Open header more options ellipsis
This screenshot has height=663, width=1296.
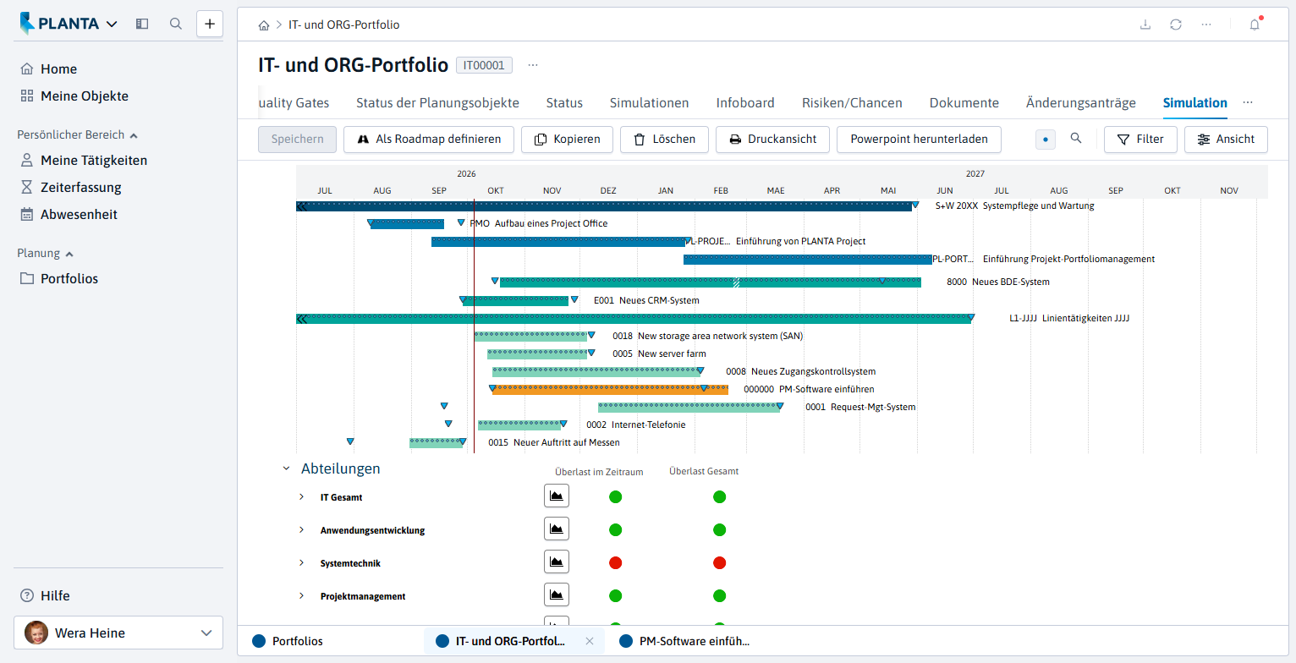[x=1206, y=25]
